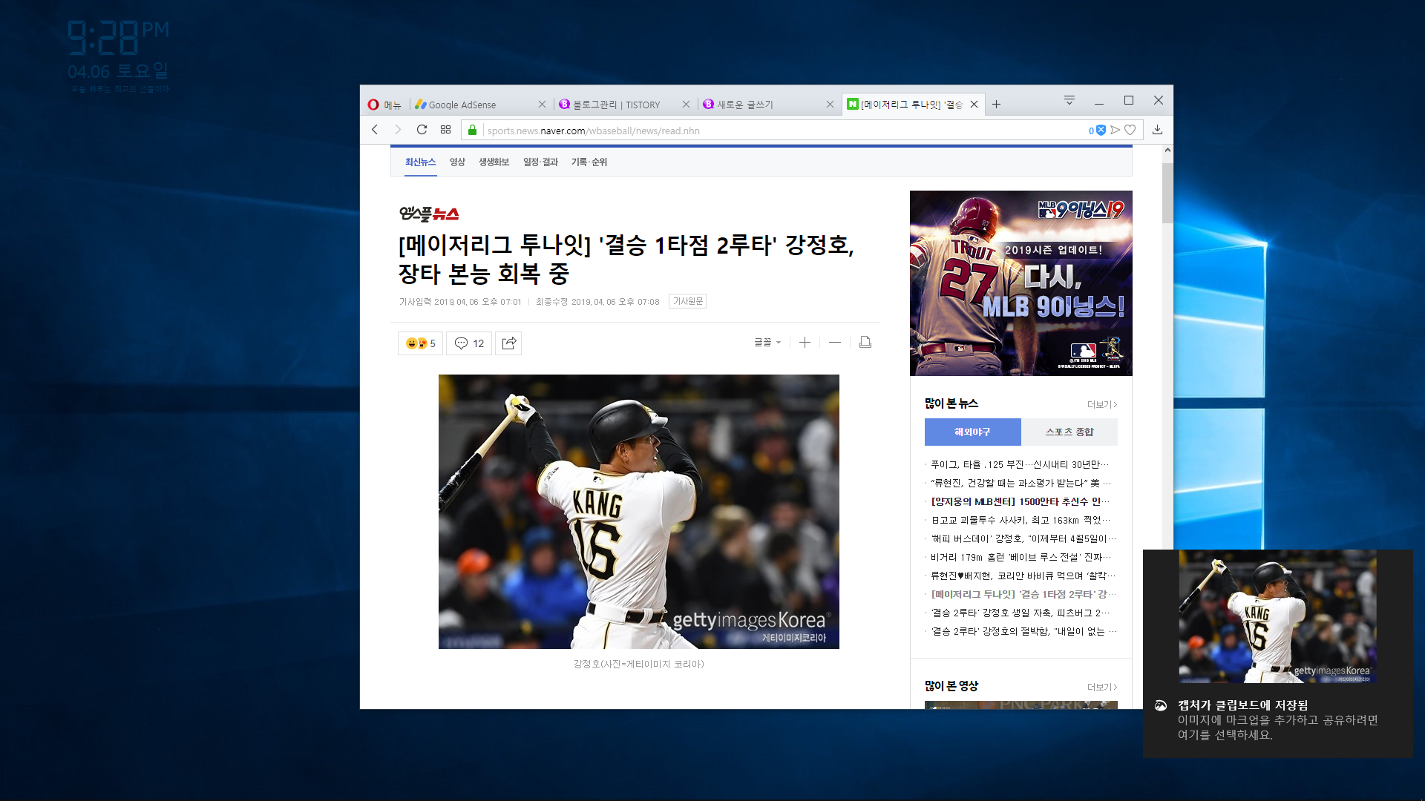Click the My Flow send icon
The width and height of the screenshot is (1425, 801).
click(1115, 130)
